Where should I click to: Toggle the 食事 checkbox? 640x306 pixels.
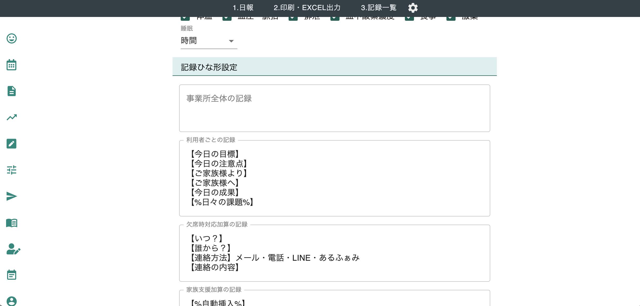coord(409,18)
